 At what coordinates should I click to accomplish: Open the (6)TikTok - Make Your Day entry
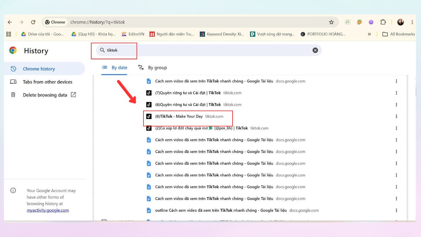179,116
